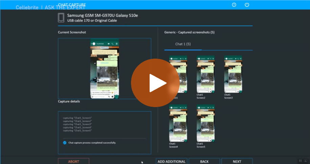Image resolution: width=310 pixels, height=164 pixels.
Task: Click the Current Screenshot label
Action: [x=72, y=32]
